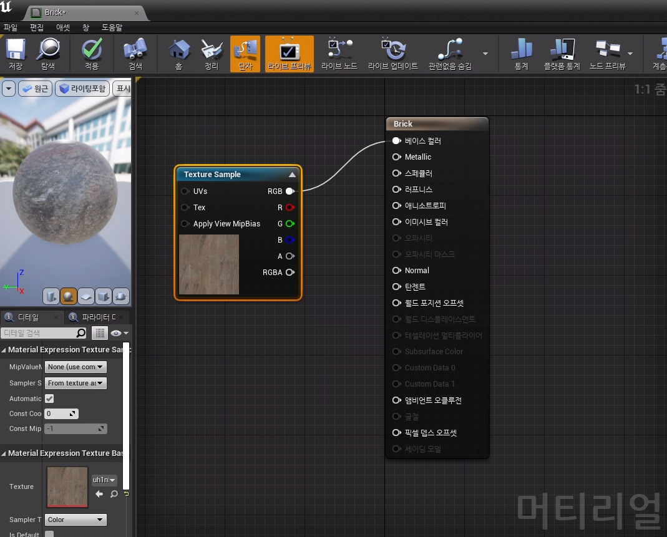Click the 홈 (Home) house icon

coord(179,54)
